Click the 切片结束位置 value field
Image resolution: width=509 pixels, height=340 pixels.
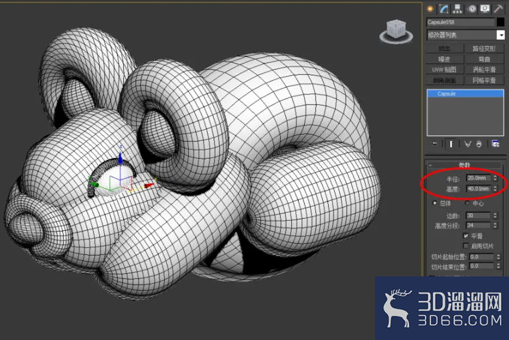click(482, 266)
